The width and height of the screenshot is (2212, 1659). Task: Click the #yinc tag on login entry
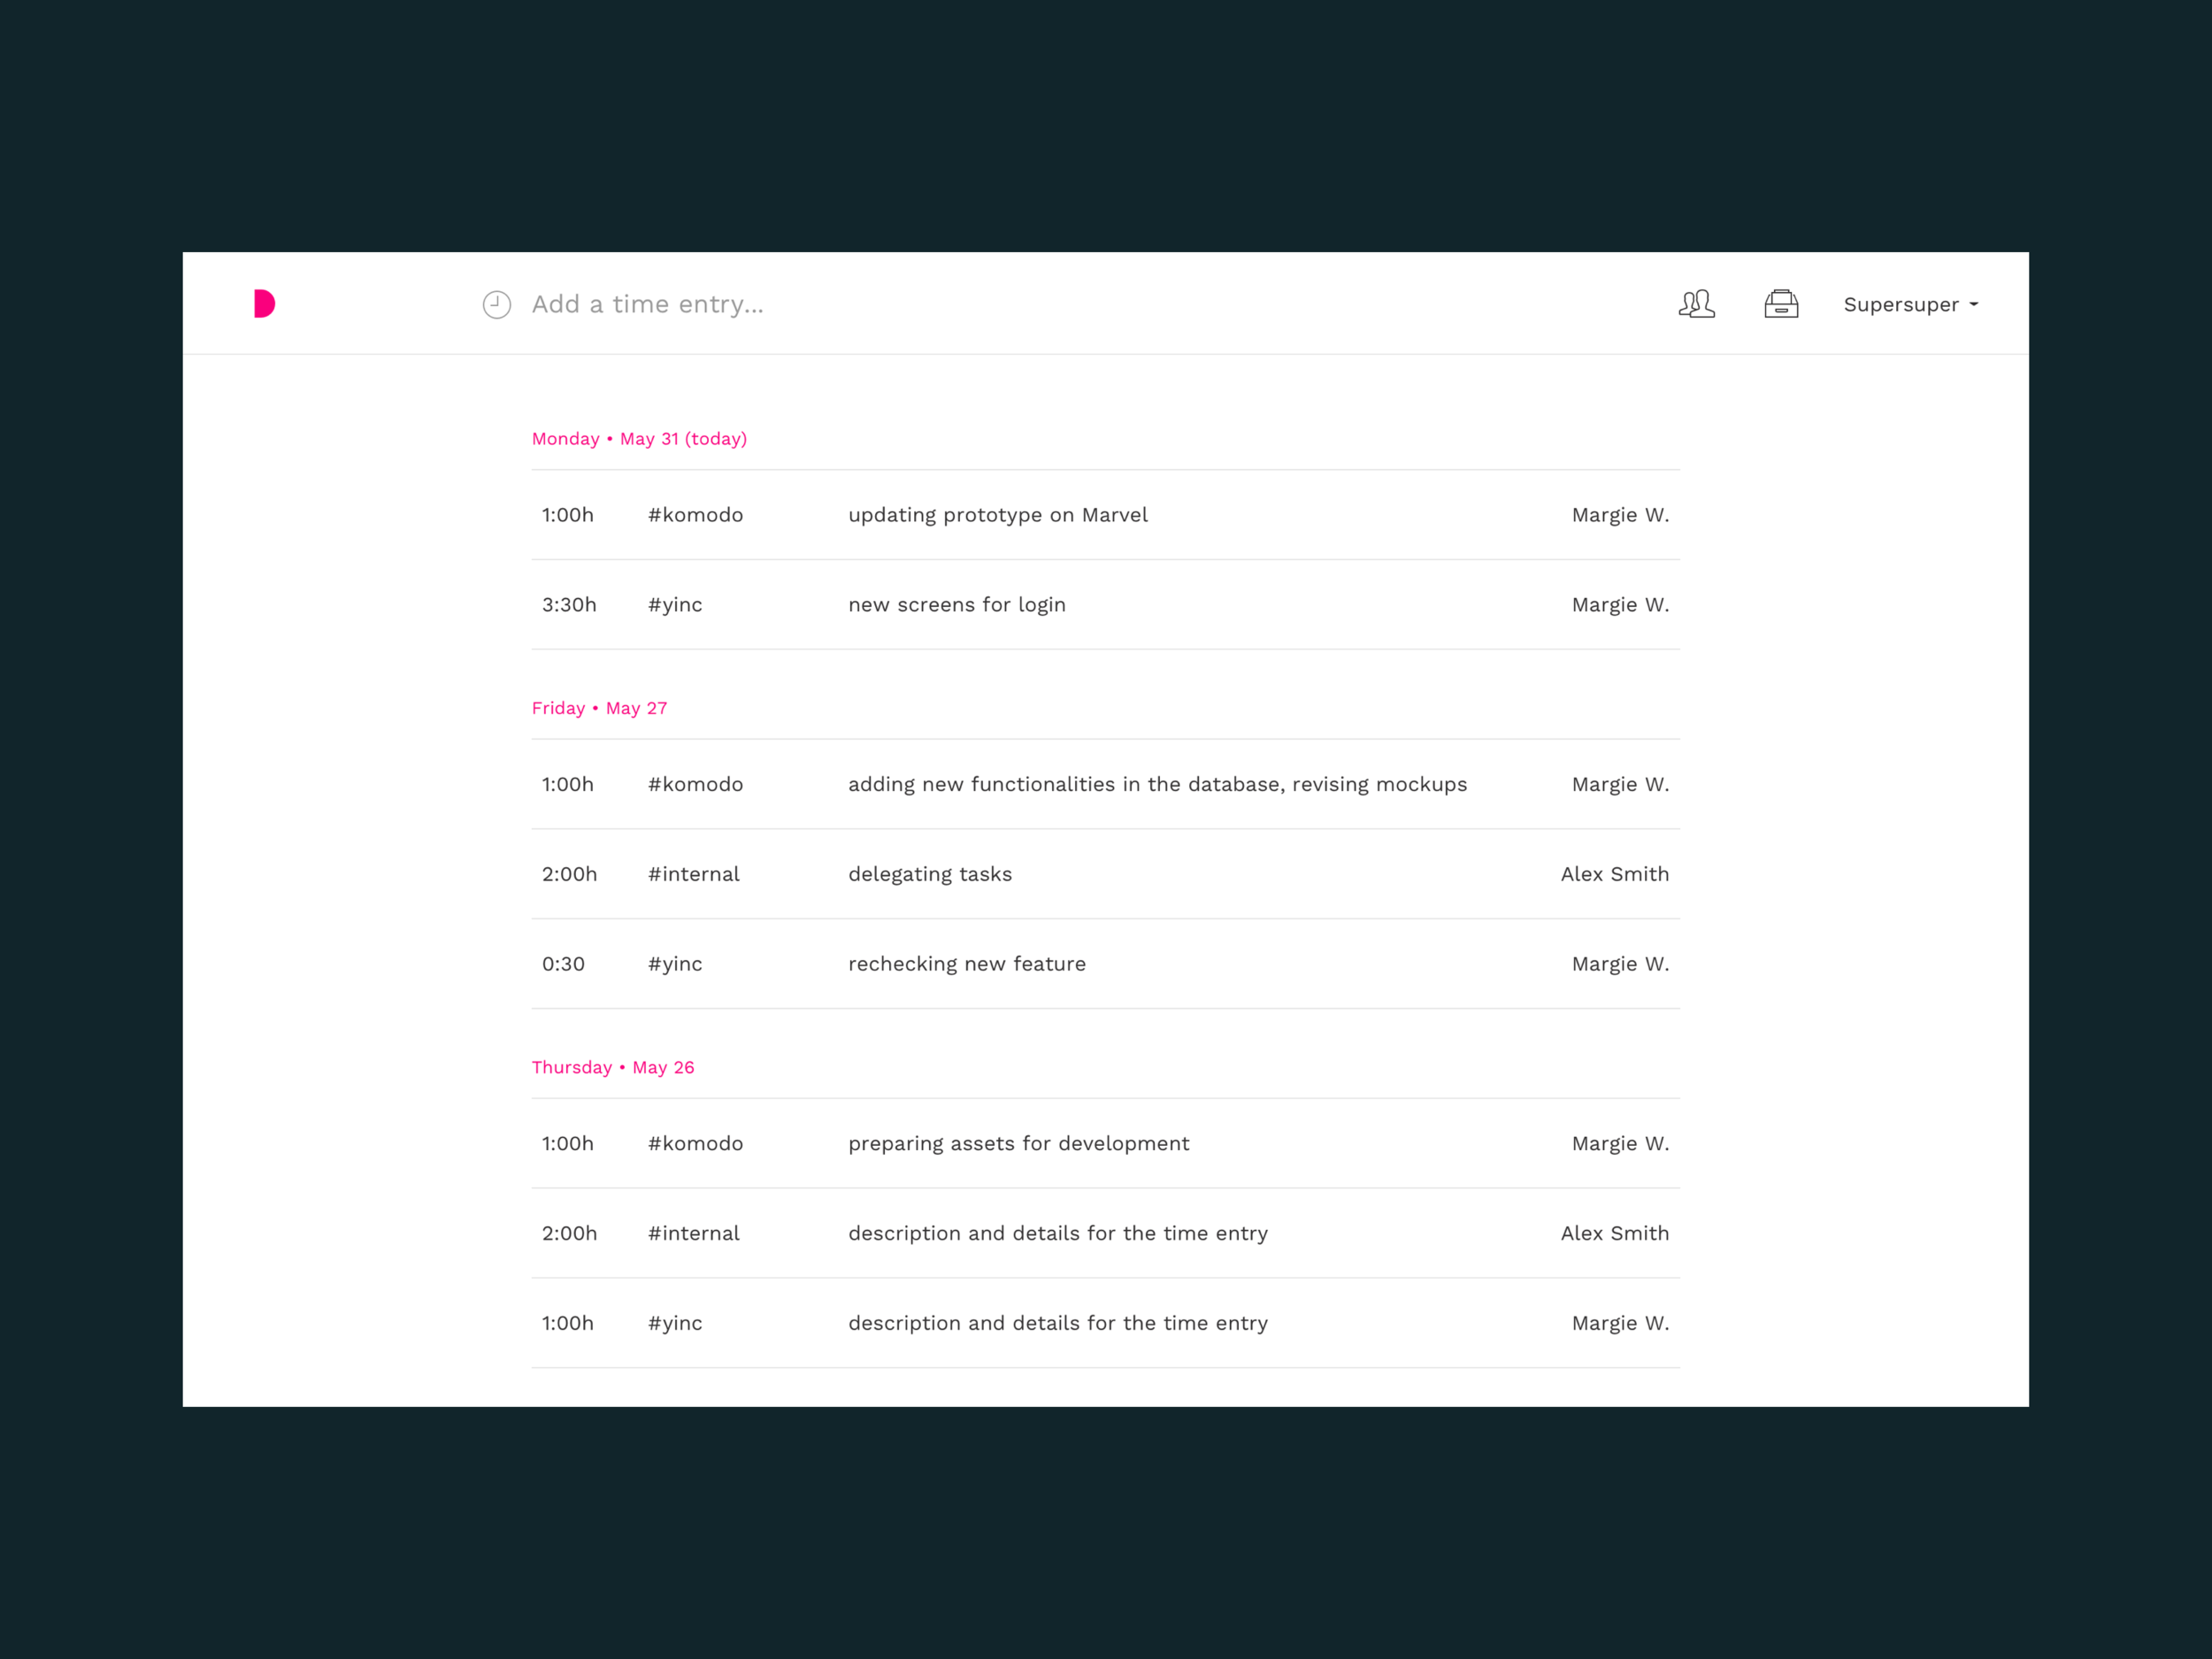click(x=675, y=605)
